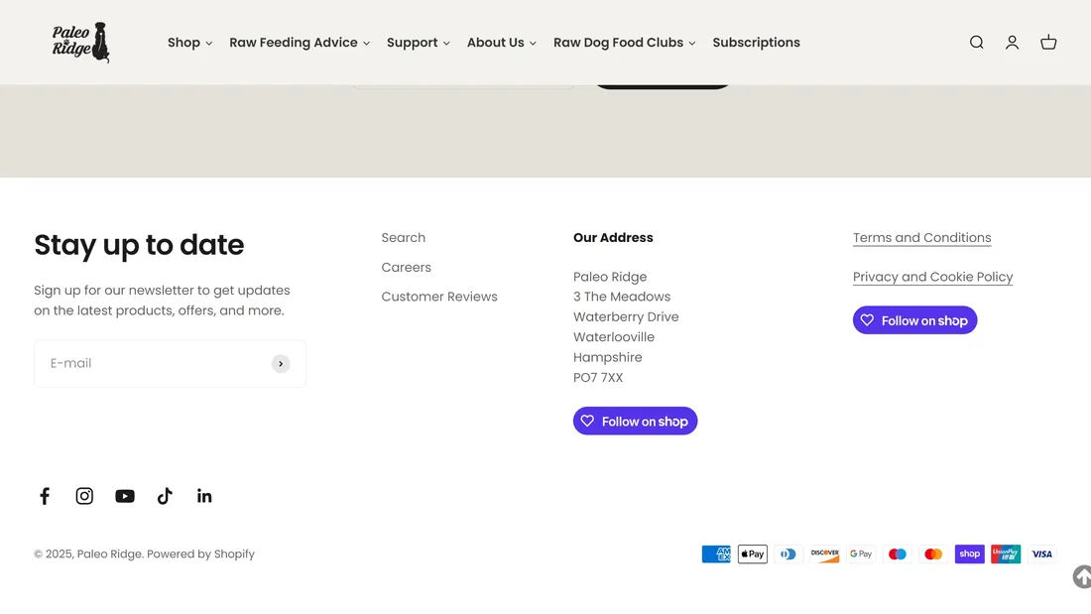
Task: Open the YouTube channel icon
Action: coord(125,496)
